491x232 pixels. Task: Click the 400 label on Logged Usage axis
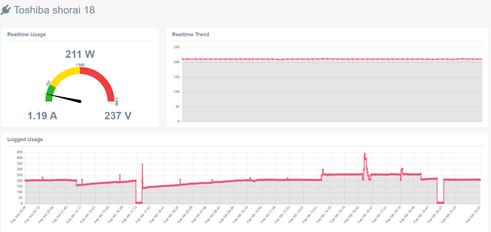pyautogui.click(x=19, y=158)
